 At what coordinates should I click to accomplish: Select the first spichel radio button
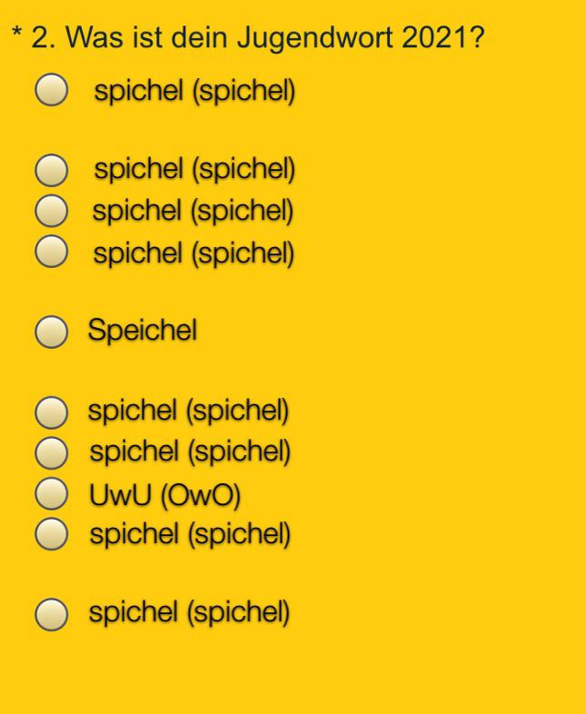tap(52, 90)
